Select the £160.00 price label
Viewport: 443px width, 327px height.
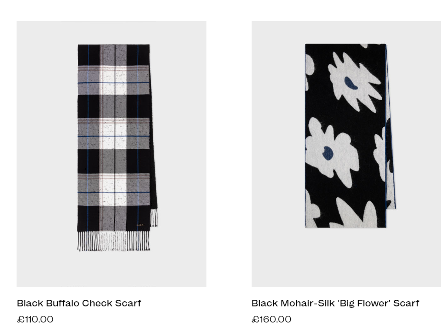[272, 319]
